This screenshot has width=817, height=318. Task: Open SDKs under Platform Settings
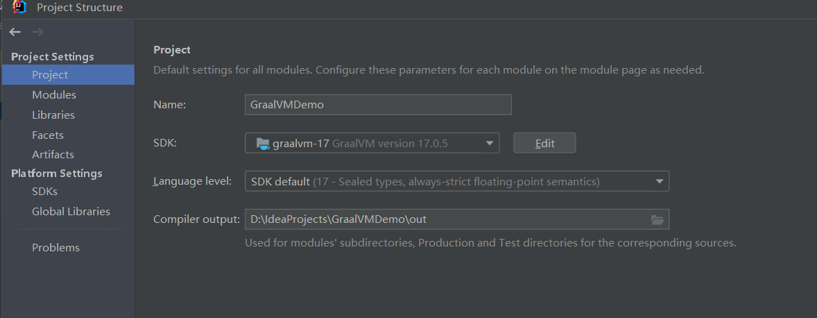[x=44, y=192]
